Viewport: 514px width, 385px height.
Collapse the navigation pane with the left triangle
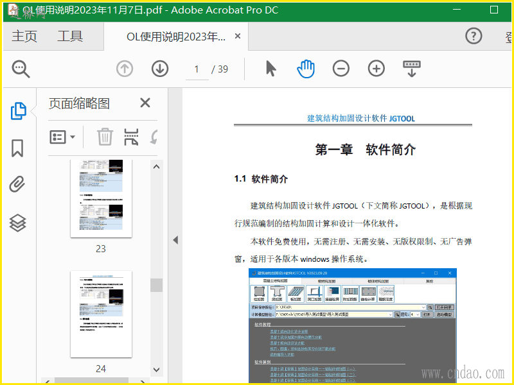click(175, 240)
